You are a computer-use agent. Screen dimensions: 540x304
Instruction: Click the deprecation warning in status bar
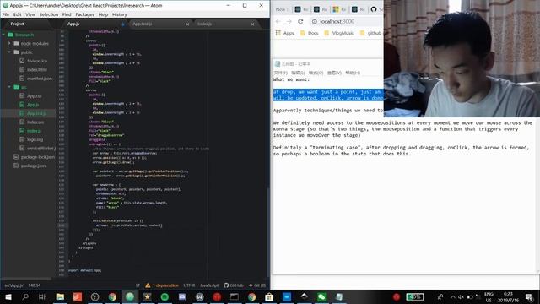pos(162,285)
